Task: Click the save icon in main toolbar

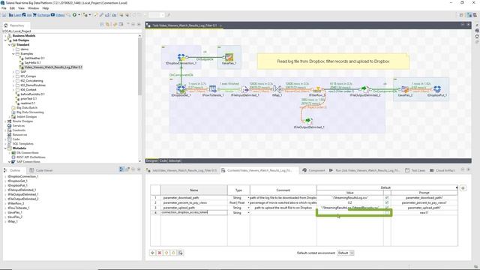Action: (4, 15)
